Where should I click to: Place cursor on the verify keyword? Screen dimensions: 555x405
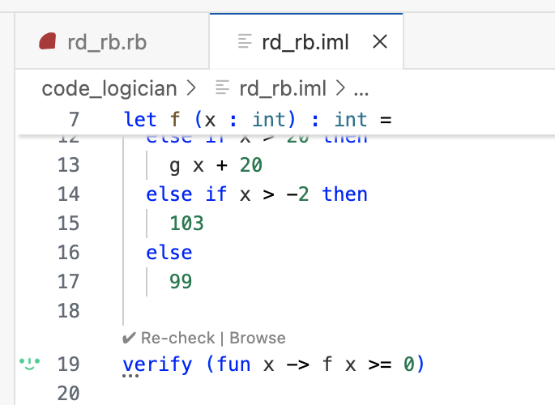(157, 364)
